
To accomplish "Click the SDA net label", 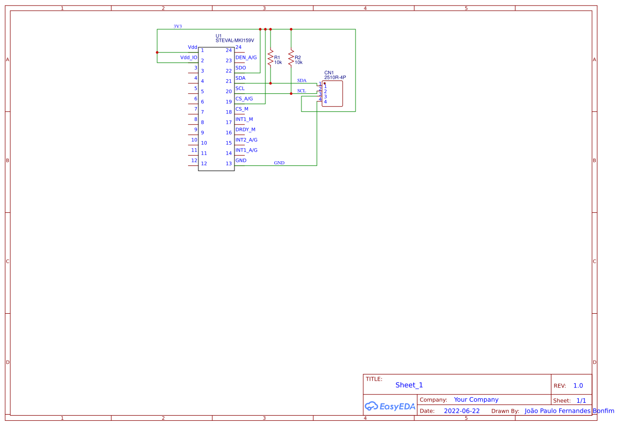I will click(301, 80).
